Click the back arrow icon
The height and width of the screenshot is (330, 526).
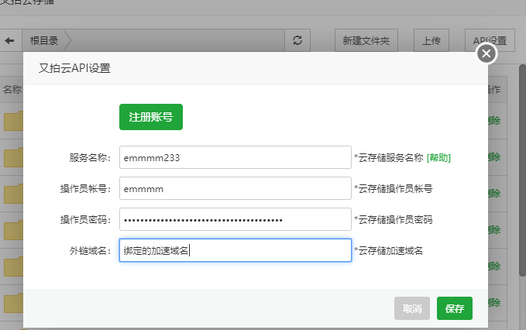pyautogui.click(x=9, y=40)
